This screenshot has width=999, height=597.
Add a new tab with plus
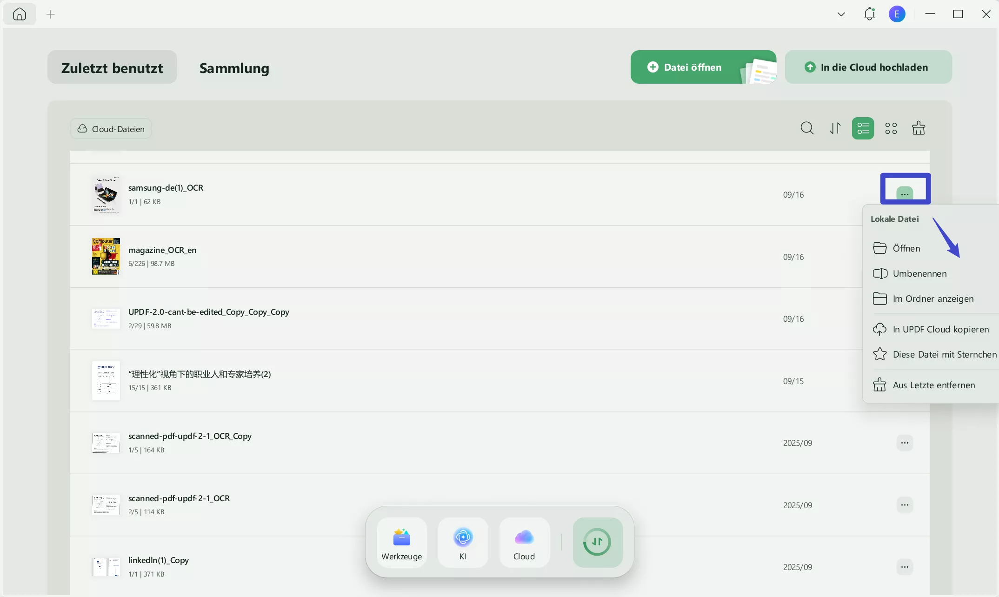tap(51, 14)
